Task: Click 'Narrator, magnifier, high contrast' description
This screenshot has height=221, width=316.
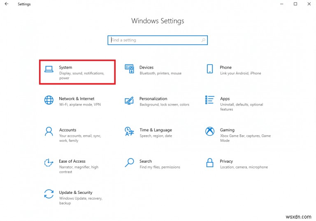Action: tap(79, 170)
